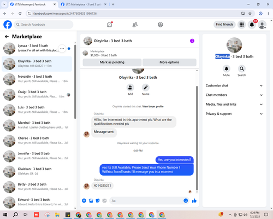Send a thumbs-up like
Image resolution: width=273 pixels, height=219 pixels.
[x=194, y=201]
